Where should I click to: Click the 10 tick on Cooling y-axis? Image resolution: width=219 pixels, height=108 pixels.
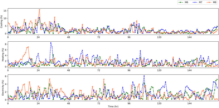point(5,18)
